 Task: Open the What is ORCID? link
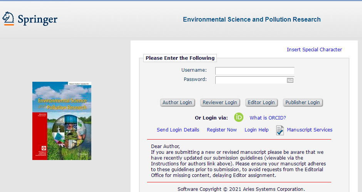click(x=268, y=118)
